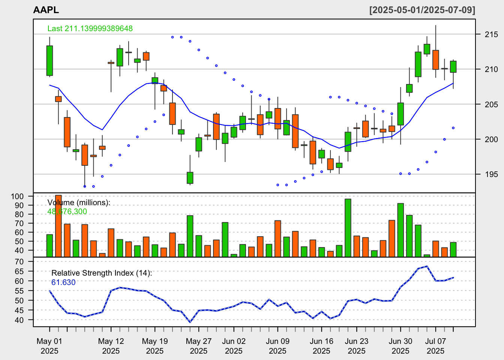The height and width of the screenshot is (360, 504).
Task: Click the May 12 2025 date label
Action: pyautogui.click(x=111, y=346)
